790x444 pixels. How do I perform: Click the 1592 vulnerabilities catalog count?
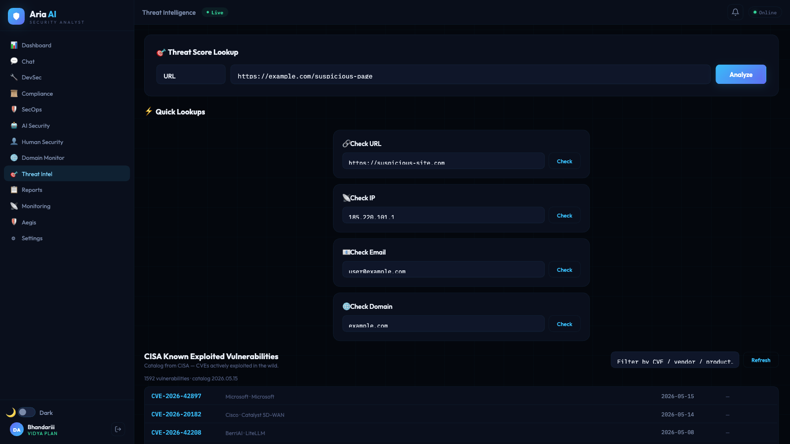pos(191,378)
